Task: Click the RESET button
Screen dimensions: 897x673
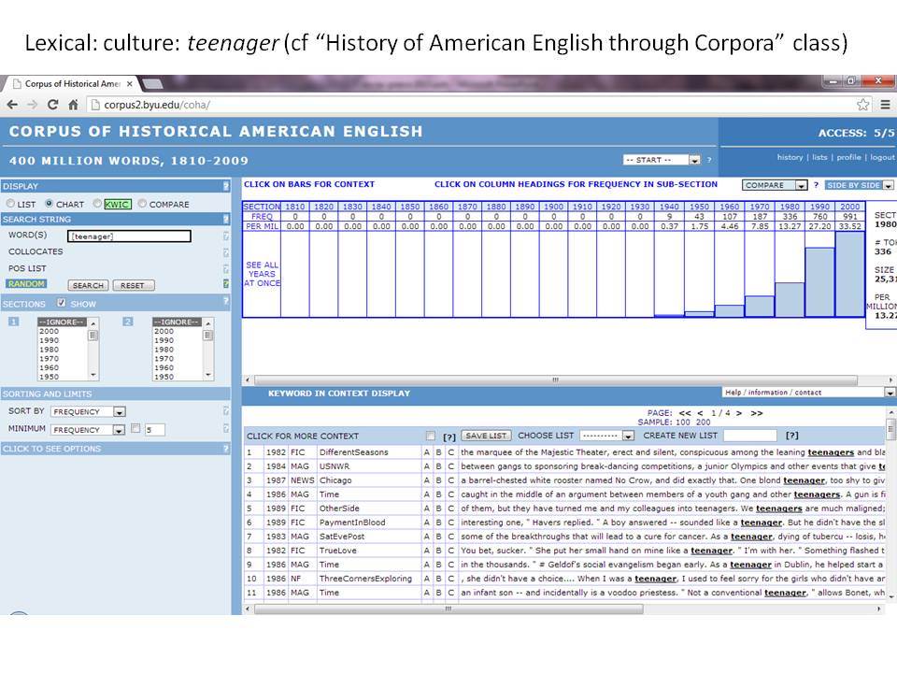Action: pyautogui.click(x=134, y=285)
